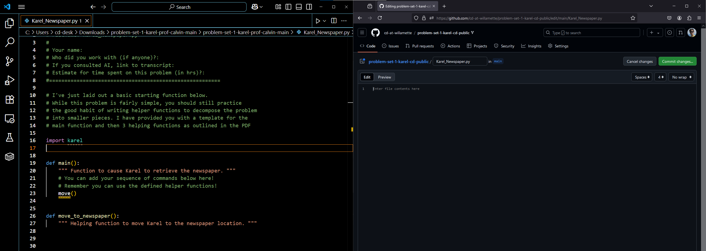This screenshot has width=706, height=251.
Task: Toggle the Secondary Side Bar layout button
Action: pyautogui.click(x=309, y=7)
